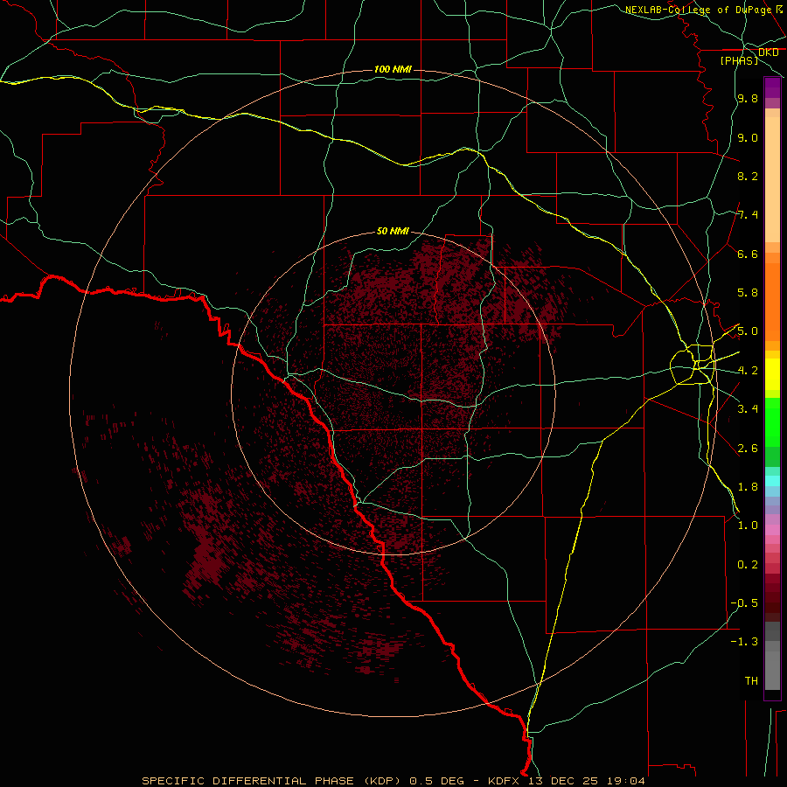Image resolution: width=787 pixels, height=787 pixels.
Task: Click the 9.0 value on the color scale
Action: [748, 137]
